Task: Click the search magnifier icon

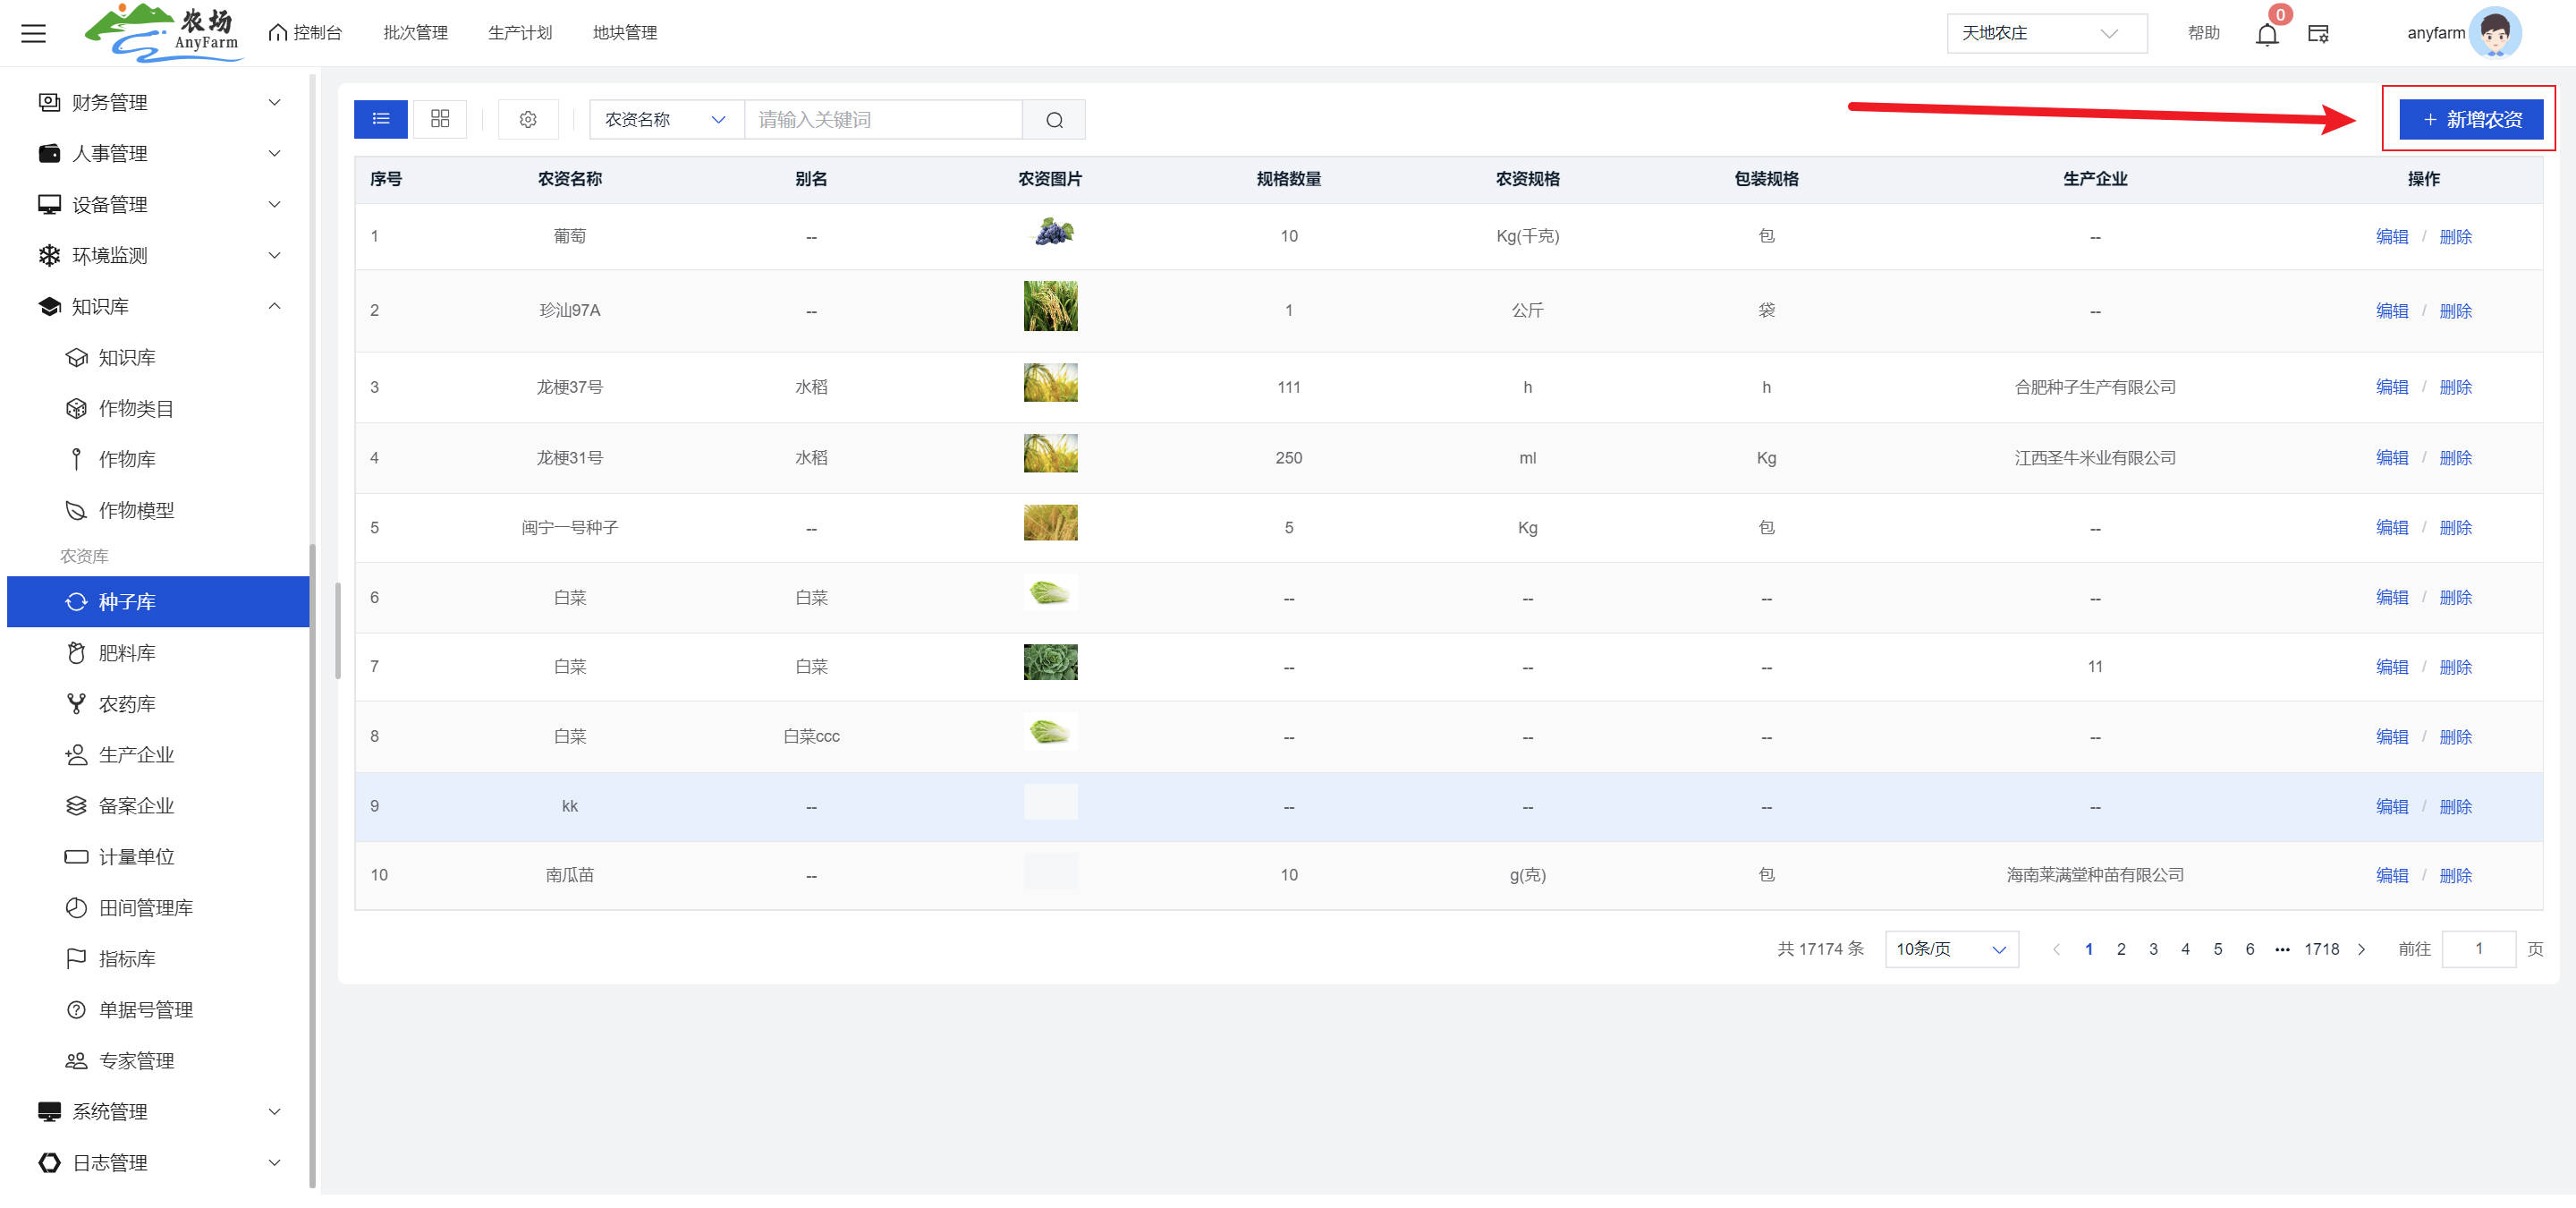Action: 1053,120
